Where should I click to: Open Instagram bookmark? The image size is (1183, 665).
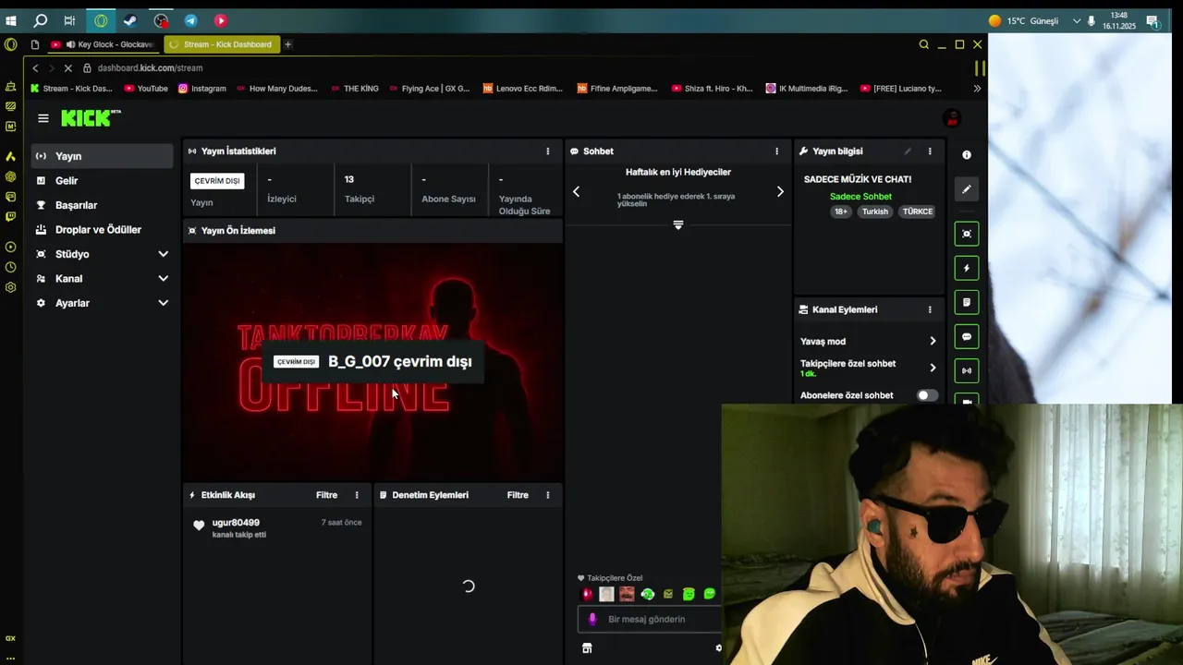point(202,89)
